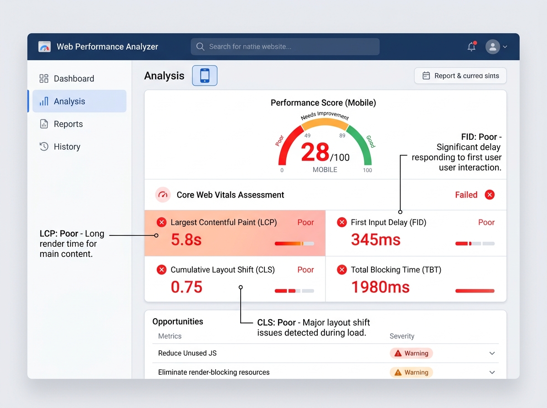Viewport: 547px width, 408px height.
Task: Select the Analysis bar chart icon
Action: (44, 101)
